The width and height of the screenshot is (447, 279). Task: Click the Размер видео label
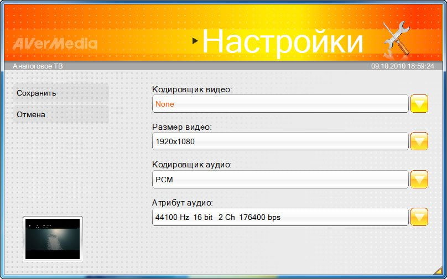click(x=182, y=127)
